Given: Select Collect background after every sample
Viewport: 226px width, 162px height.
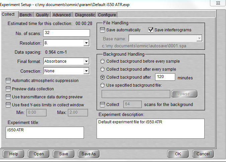Looking at the screenshot, I should 102,69.
